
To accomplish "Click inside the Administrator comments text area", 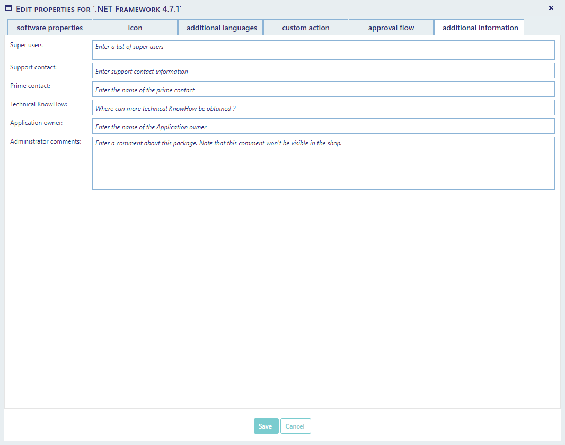I will (323, 163).
